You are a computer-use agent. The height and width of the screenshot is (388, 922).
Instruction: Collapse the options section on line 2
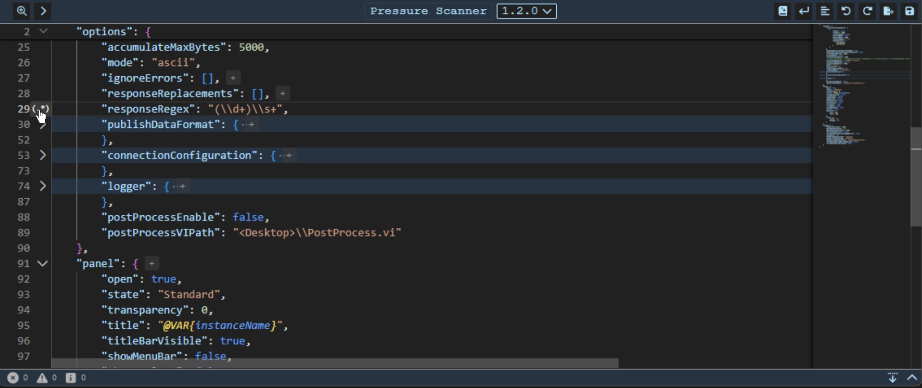pyautogui.click(x=43, y=32)
